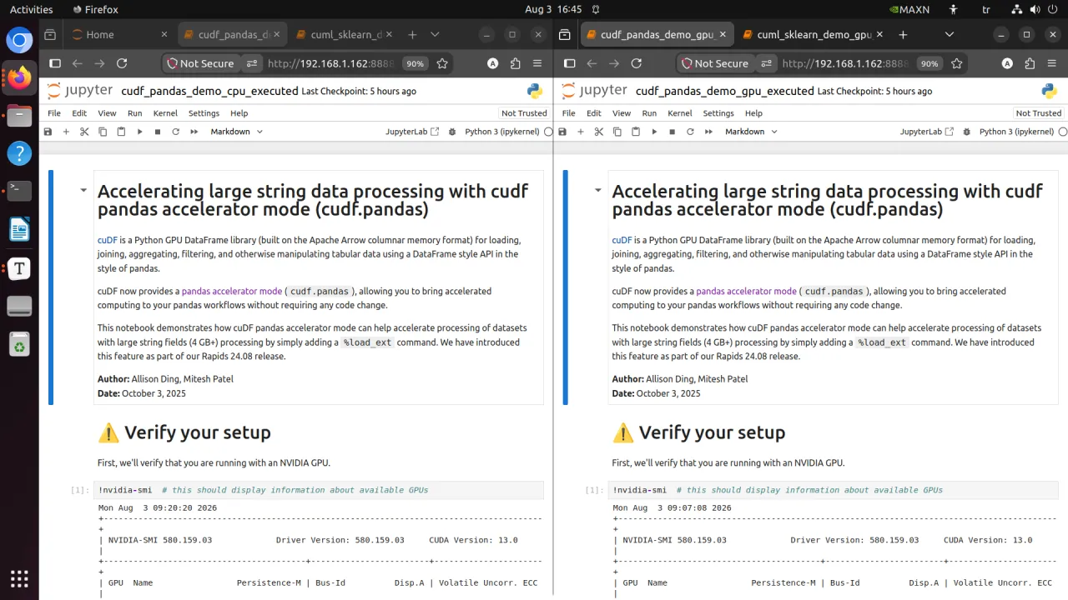Open JupyterLab from the left notebook toolbar
Screen dimensions: 1068x600
click(412, 132)
